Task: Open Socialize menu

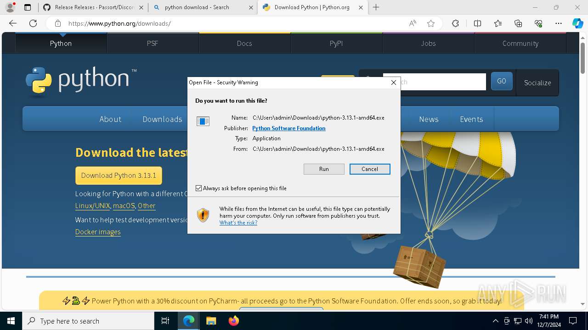Action: (537, 82)
